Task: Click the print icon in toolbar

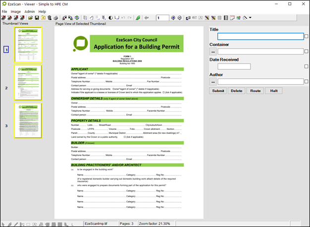Action: click(x=56, y=18)
